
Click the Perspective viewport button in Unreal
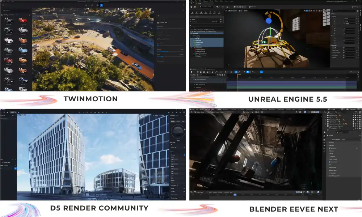coord(233,10)
